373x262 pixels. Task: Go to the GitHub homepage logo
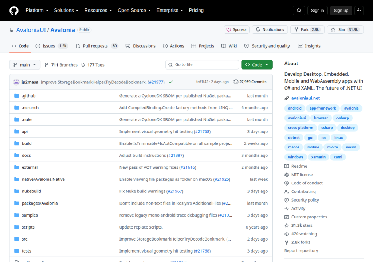14,11
